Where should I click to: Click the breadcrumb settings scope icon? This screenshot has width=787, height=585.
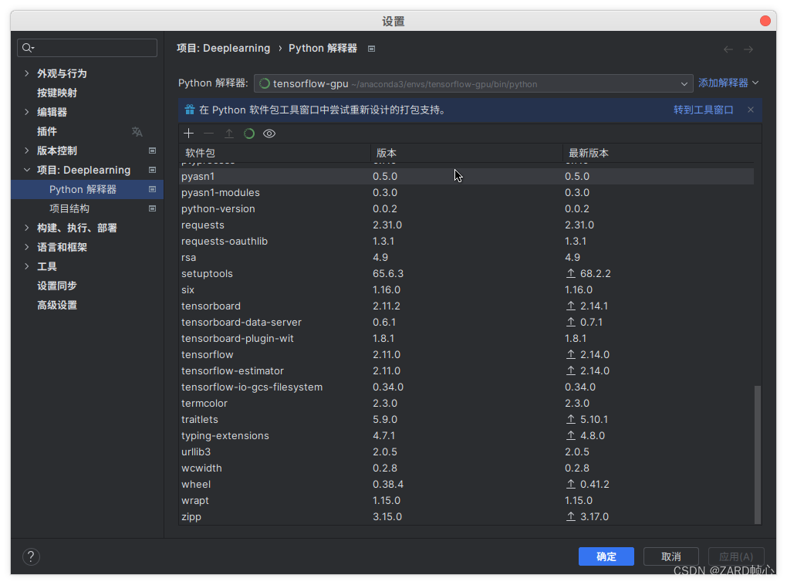click(x=371, y=49)
